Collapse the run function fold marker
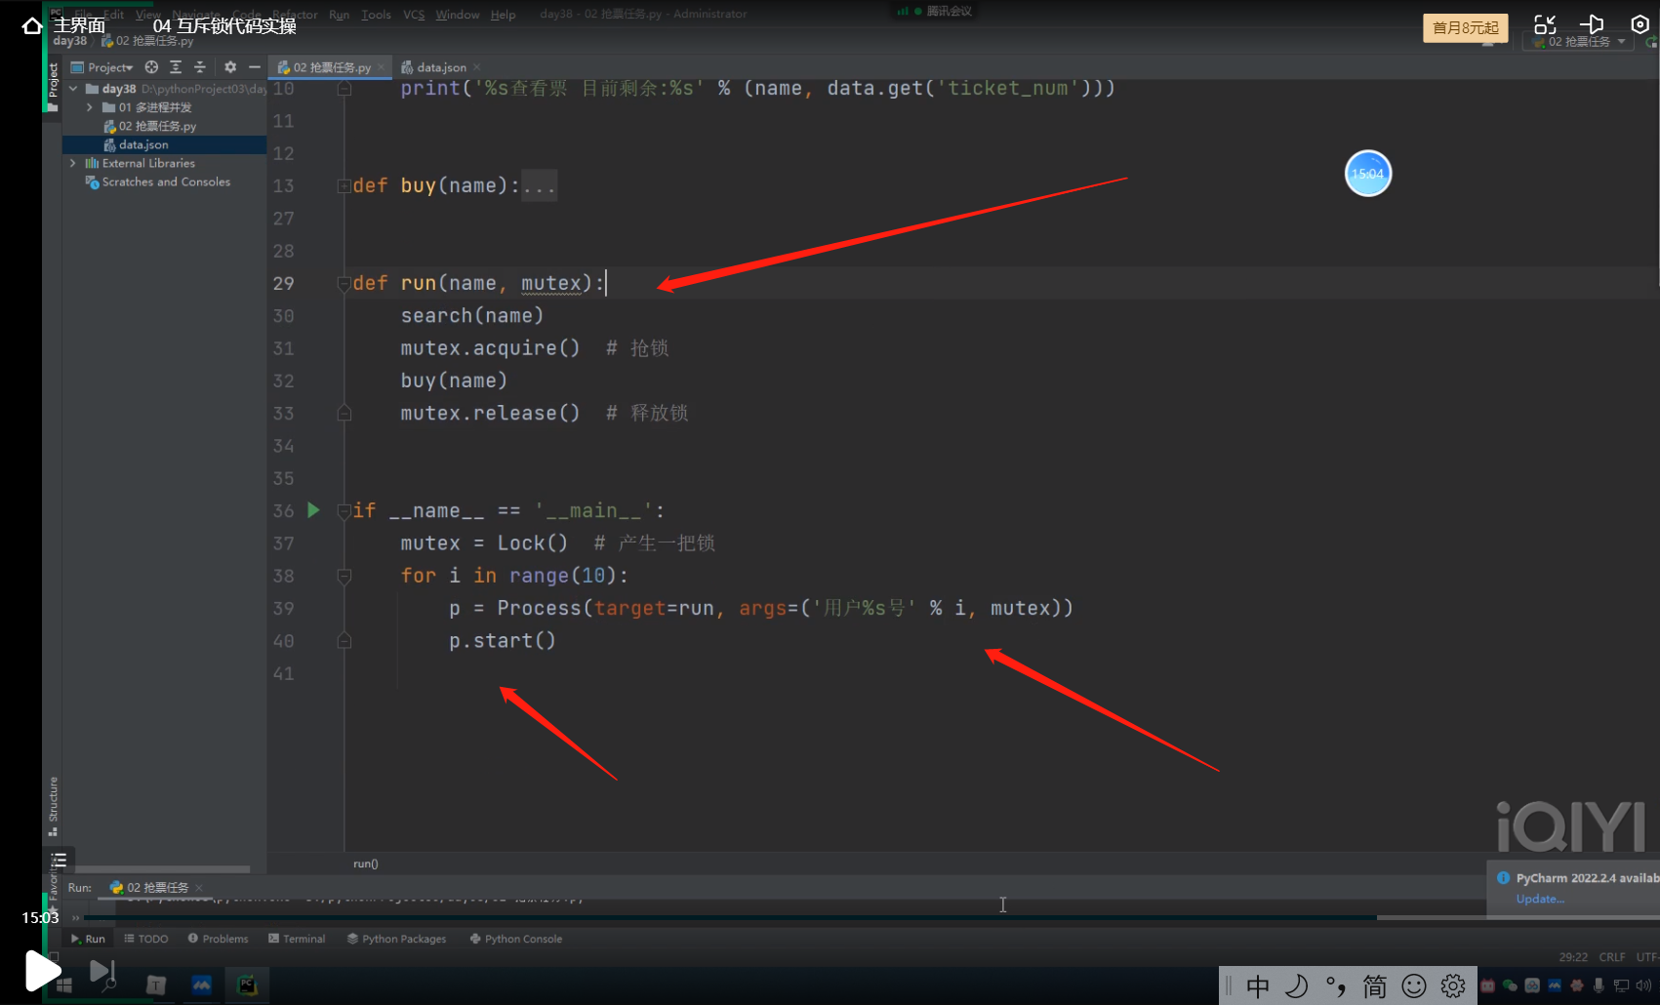This screenshot has height=1005, width=1660. click(344, 283)
